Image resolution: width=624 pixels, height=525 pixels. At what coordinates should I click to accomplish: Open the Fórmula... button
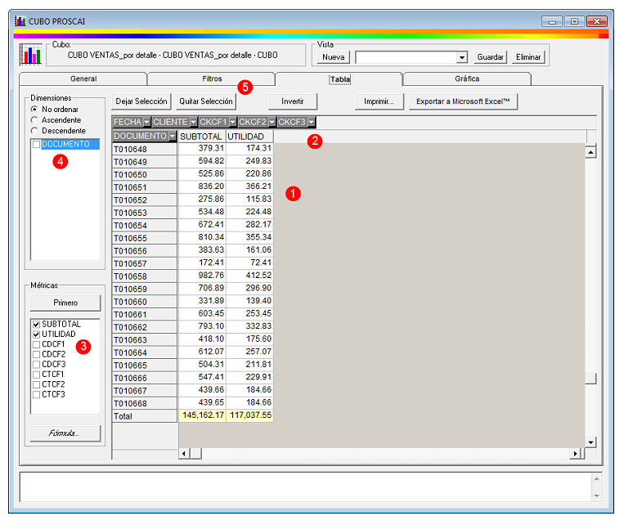pos(65,433)
